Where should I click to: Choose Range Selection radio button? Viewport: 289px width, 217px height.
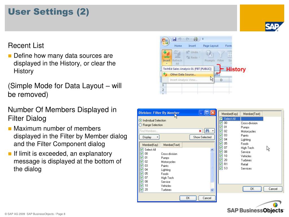(x=141, y=125)
